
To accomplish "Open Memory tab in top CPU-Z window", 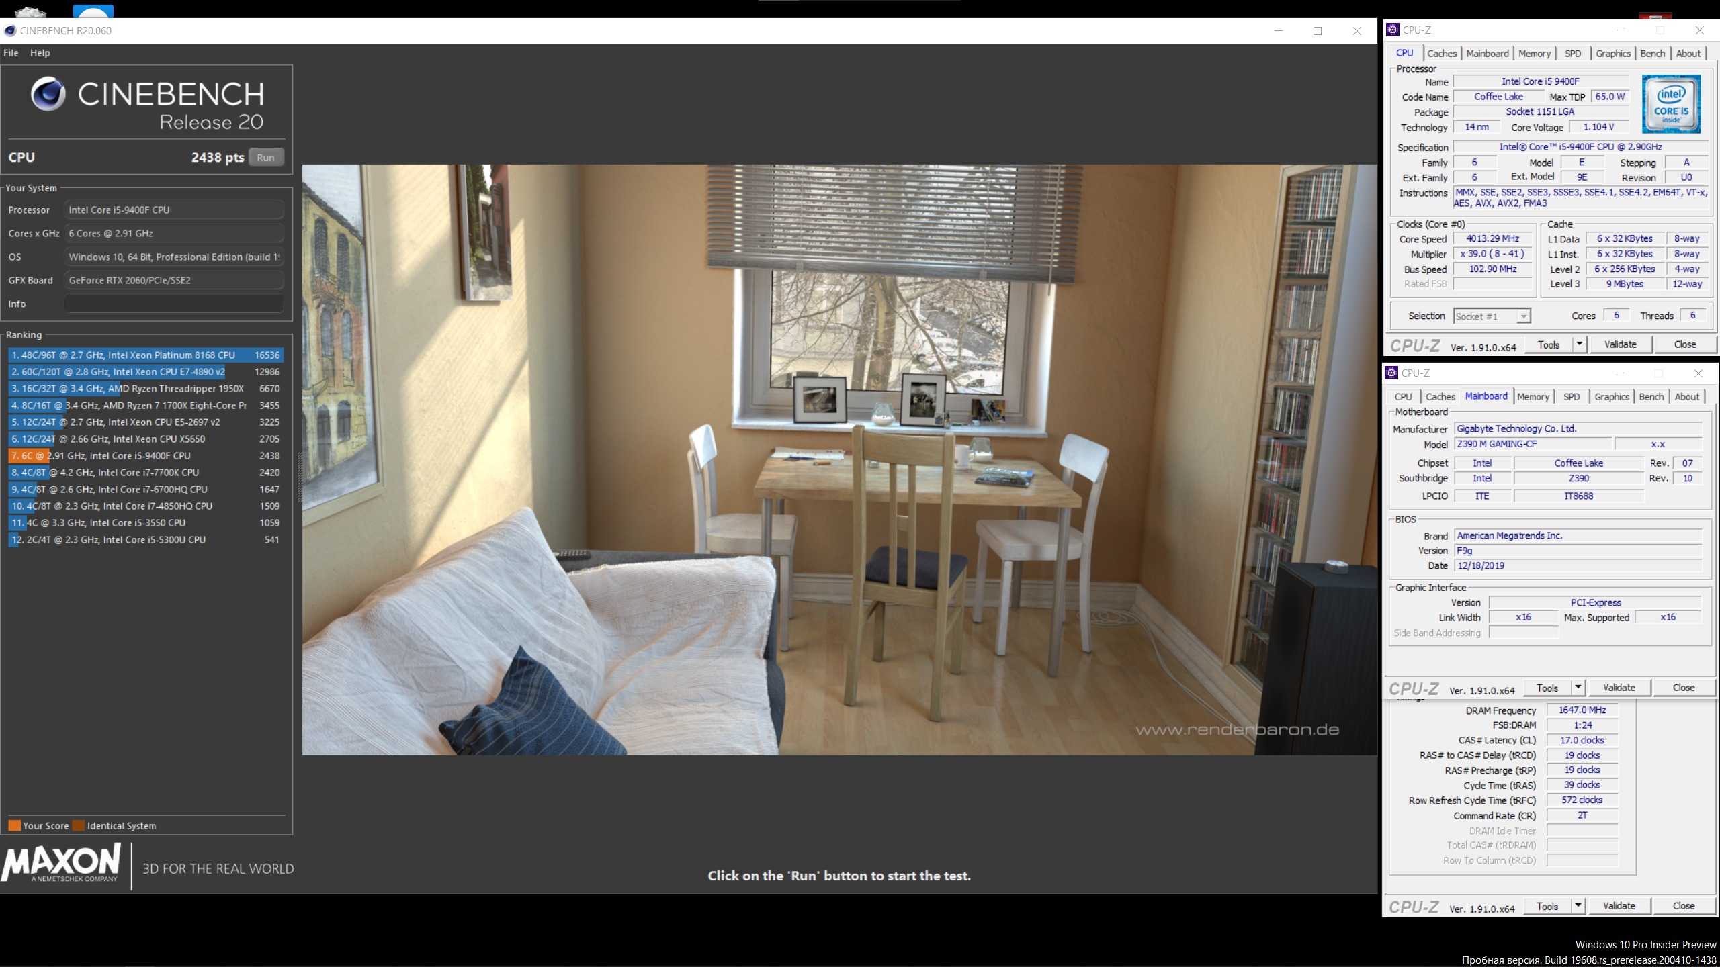I will tap(1535, 53).
